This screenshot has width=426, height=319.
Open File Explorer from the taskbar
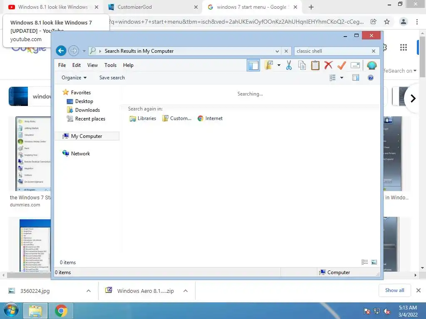pos(35,311)
